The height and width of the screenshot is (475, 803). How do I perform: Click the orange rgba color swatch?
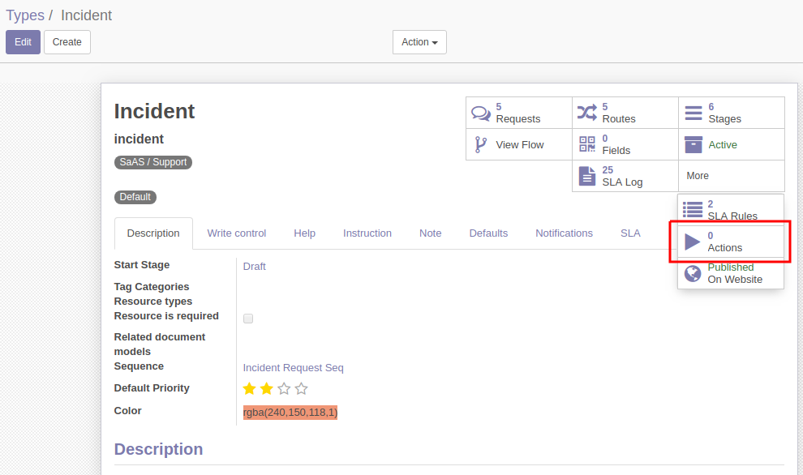tap(290, 412)
